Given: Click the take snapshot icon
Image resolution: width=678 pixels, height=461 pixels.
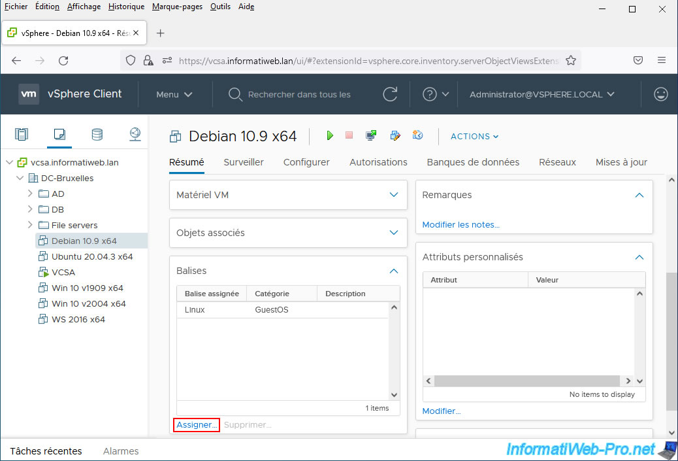Looking at the screenshot, I should [x=417, y=135].
